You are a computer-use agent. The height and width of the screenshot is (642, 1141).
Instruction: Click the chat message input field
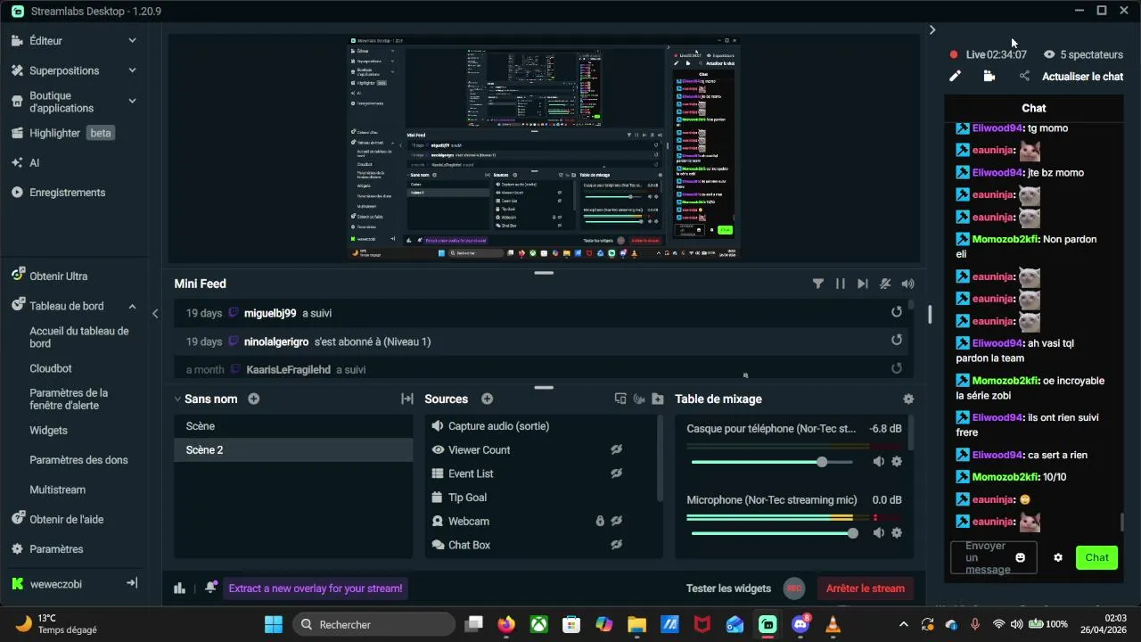coord(993,557)
